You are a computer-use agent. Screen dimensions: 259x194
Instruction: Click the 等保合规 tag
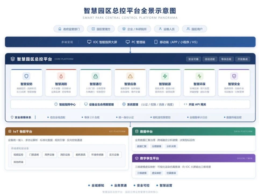[226, 59]
